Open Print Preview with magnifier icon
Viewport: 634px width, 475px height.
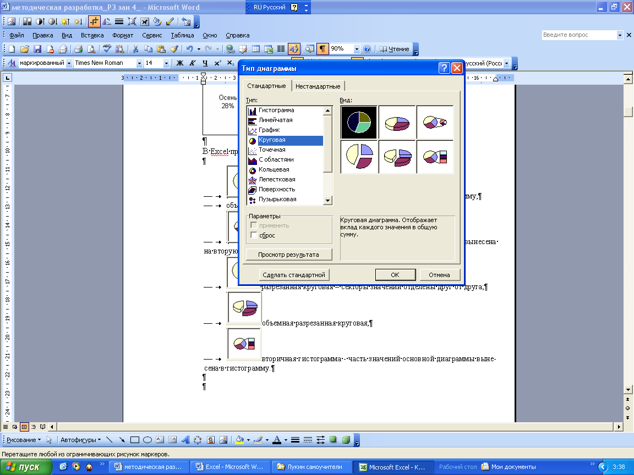[x=92, y=49]
